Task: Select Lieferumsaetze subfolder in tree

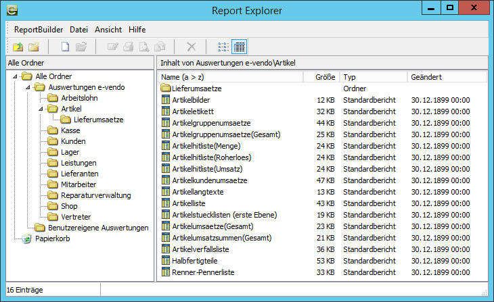Action: click(99, 120)
